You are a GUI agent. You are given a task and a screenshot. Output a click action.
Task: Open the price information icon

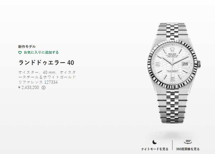(44, 87)
